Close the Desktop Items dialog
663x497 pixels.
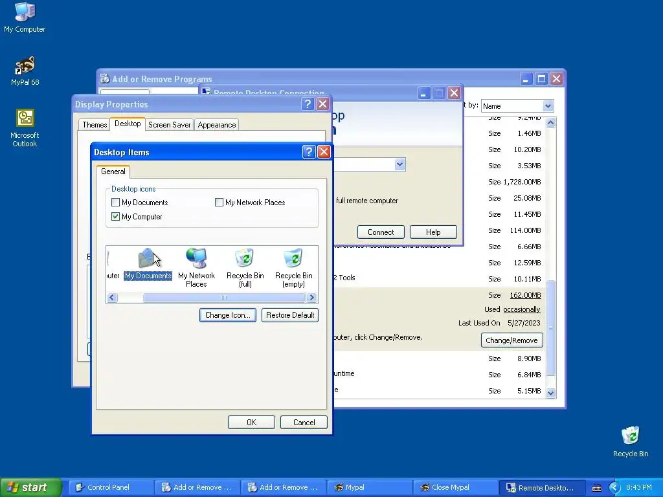[x=324, y=151]
